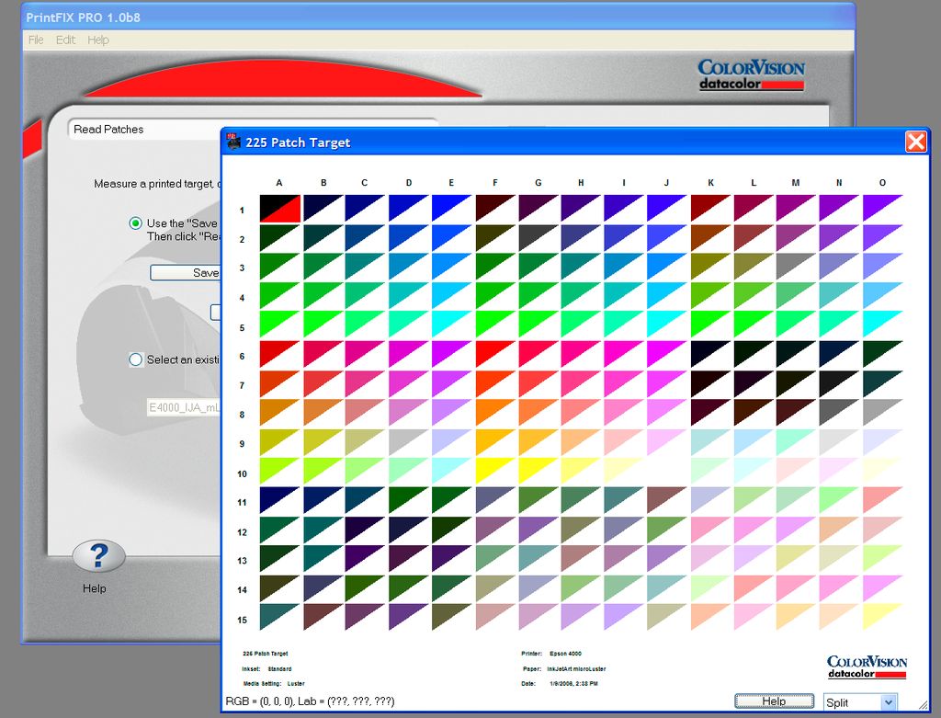Select patch O15 pale yellow
The height and width of the screenshot is (718, 941).
pyautogui.click(x=883, y=617)
